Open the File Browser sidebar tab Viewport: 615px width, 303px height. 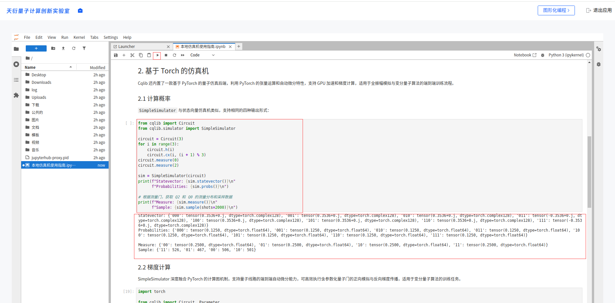pos(16,49)
